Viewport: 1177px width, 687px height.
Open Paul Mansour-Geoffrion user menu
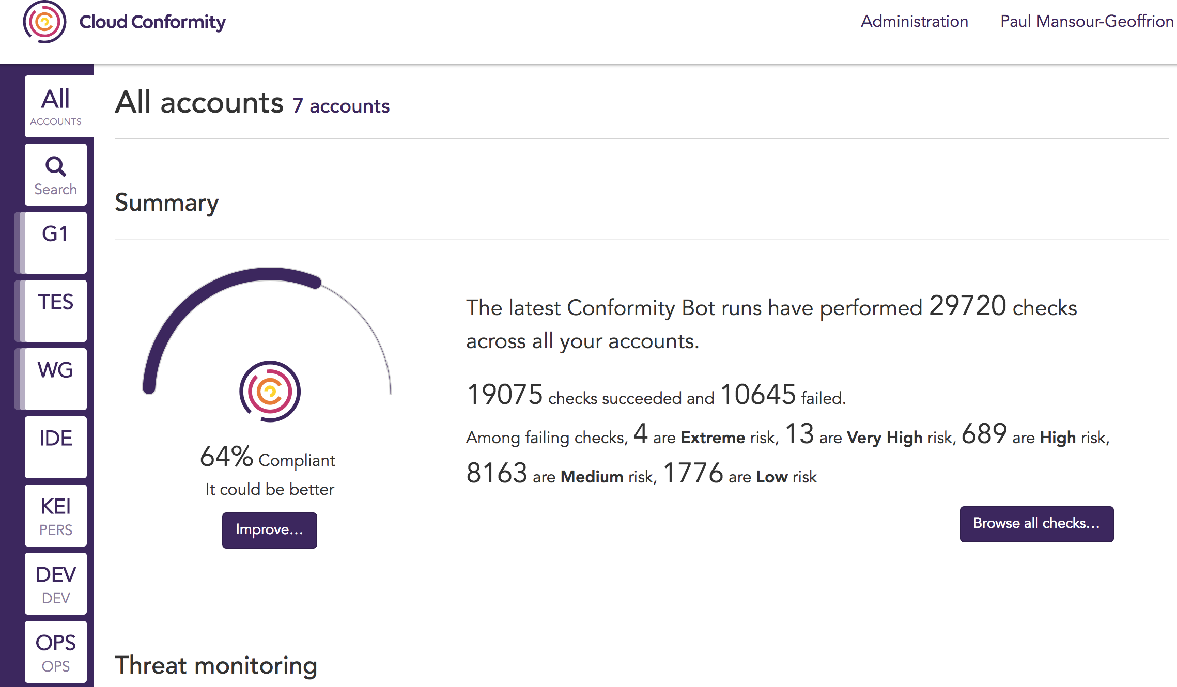pyautogui.click(x=1087, y=21)
